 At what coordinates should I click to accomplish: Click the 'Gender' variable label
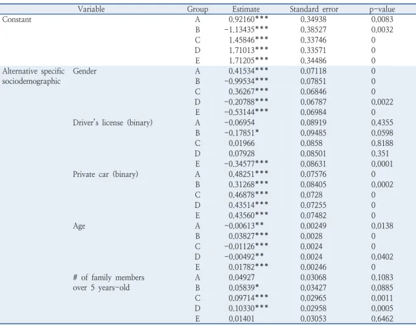[85, 71]
